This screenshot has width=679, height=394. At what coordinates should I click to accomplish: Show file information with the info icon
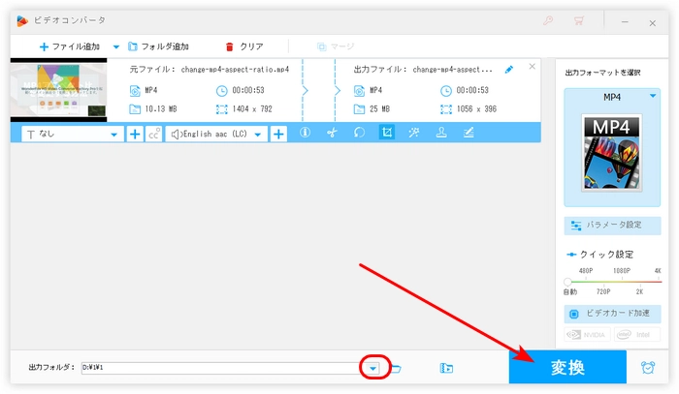pos(305,135)
